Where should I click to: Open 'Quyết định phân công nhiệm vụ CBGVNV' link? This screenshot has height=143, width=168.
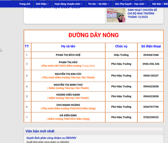click(51, 138)
